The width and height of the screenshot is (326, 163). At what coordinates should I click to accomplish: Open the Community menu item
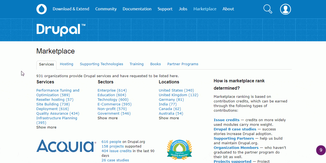(106, 9)
